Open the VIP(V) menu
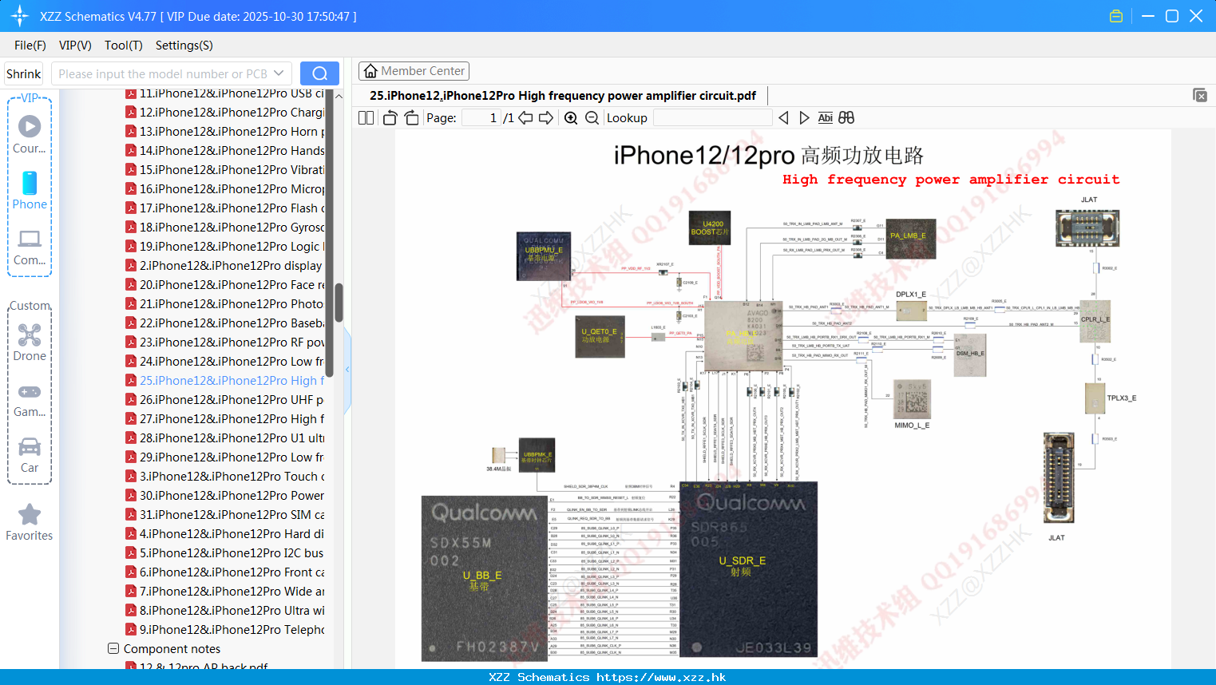 click(75, 46)
